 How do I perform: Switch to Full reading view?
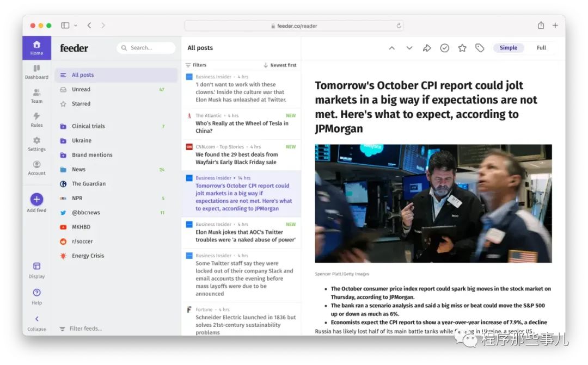[541, 47]
